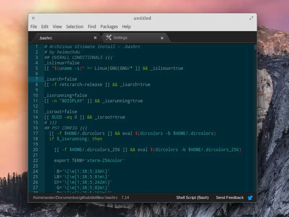This screenshot has width=289, height=217.
Task: Close the .bashrc tab
Action: coord(95,38)
